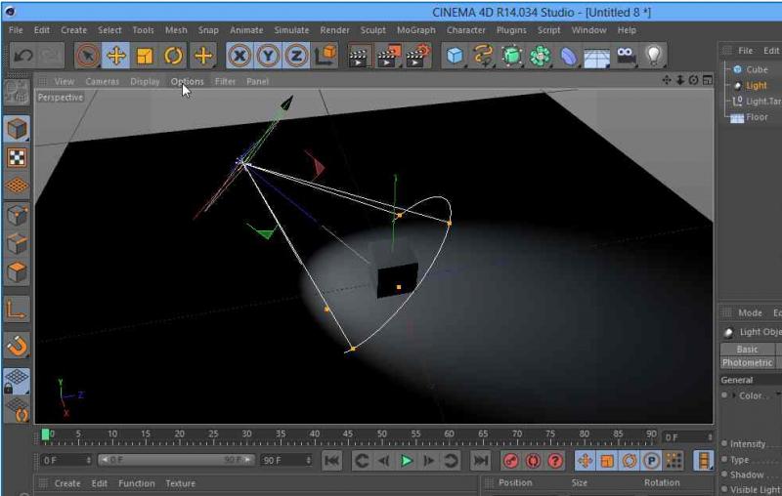
Task: Click the 90 F end frame field
Action: click(x=285, y=460)
